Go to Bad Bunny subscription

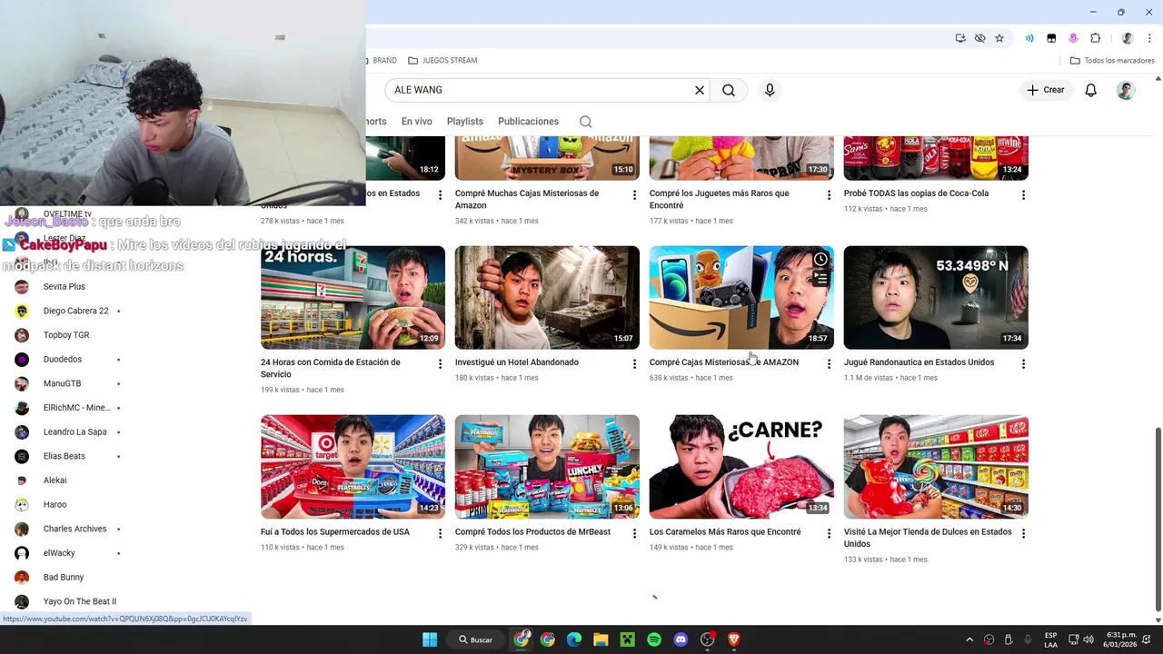pyautogui.click(x=64, y=578)
